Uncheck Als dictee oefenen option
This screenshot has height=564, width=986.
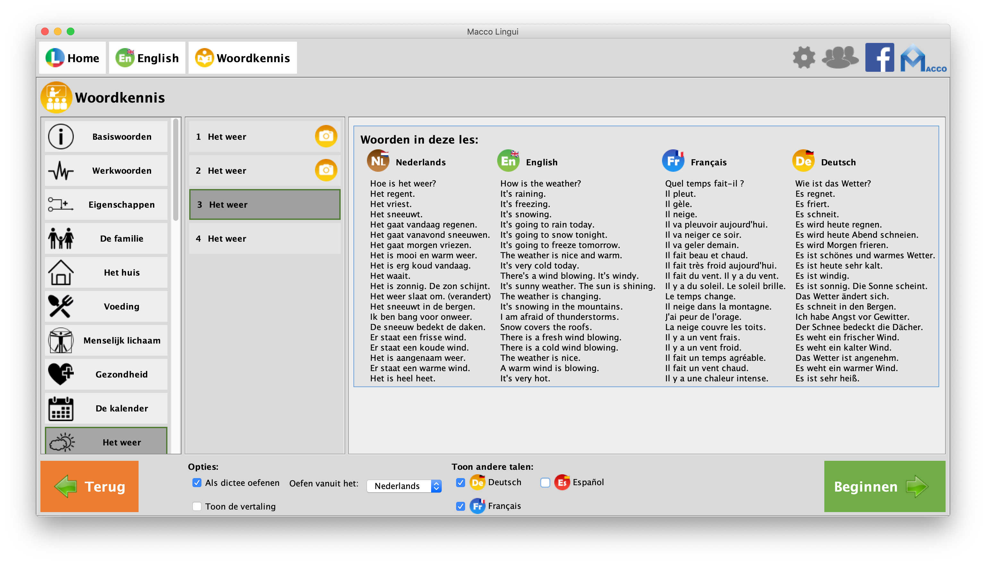[x=197, y=483]
